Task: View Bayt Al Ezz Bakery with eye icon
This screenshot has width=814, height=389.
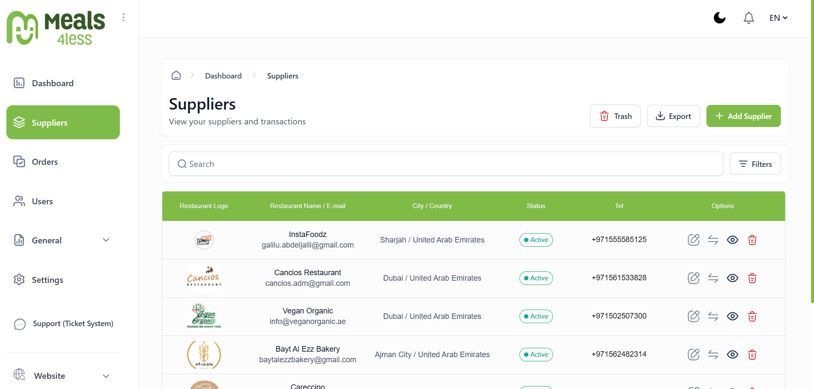Action: [733, 355]
